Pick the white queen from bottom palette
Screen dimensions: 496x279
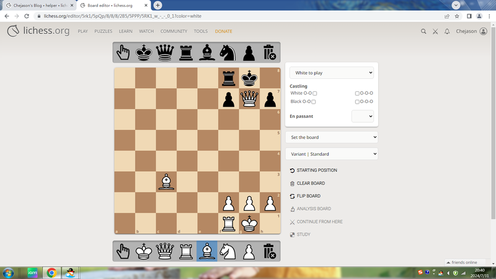click(x=165, y=251)
